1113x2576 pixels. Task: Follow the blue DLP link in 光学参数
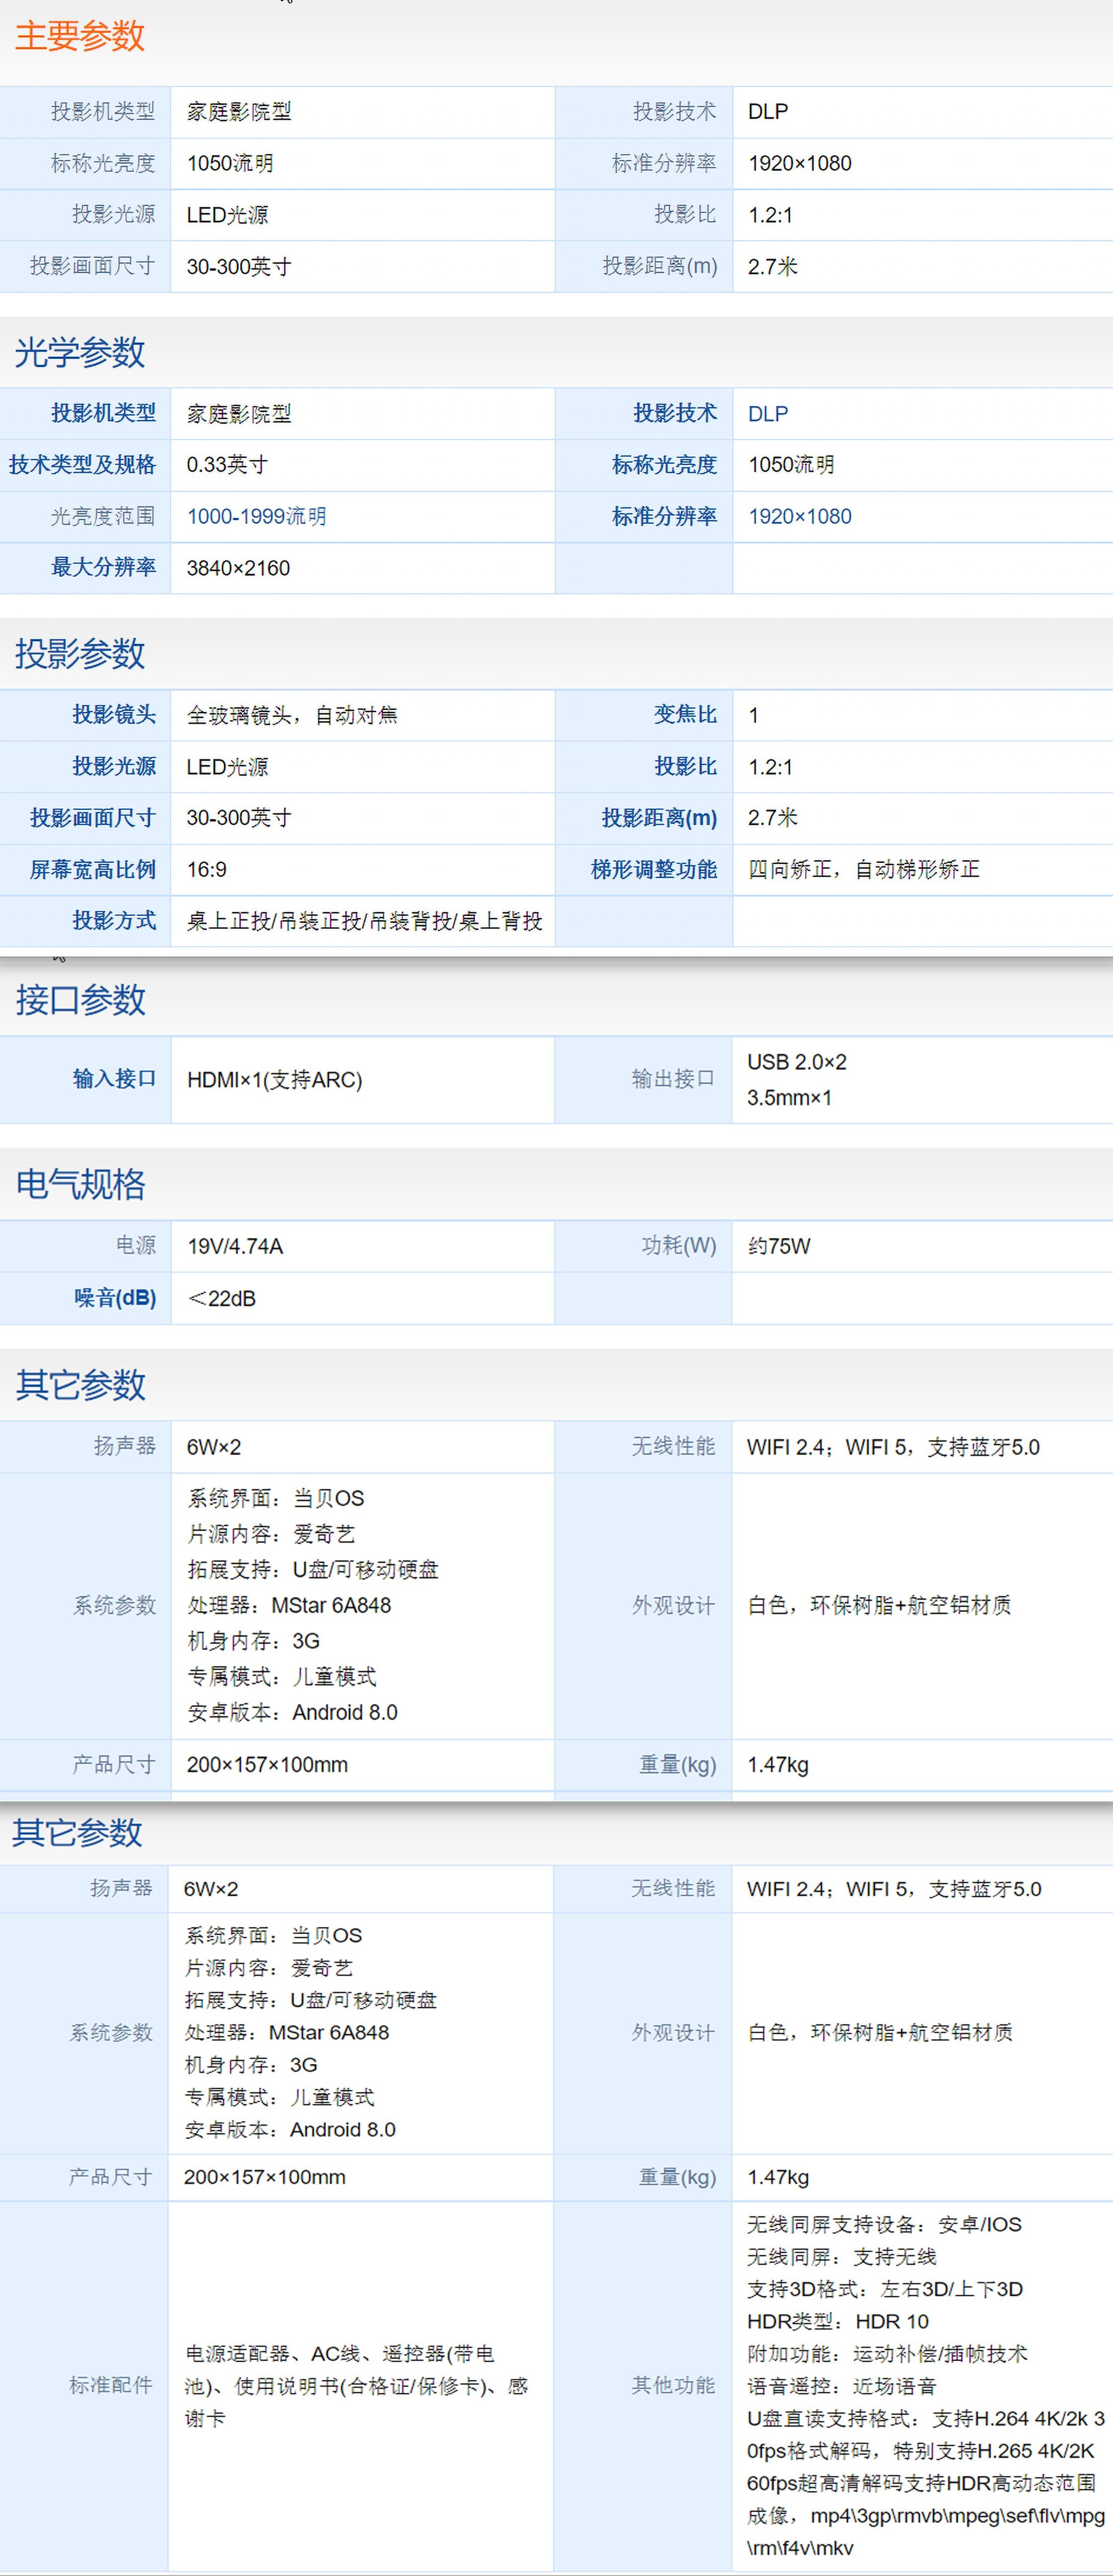[x=768, y=414]
